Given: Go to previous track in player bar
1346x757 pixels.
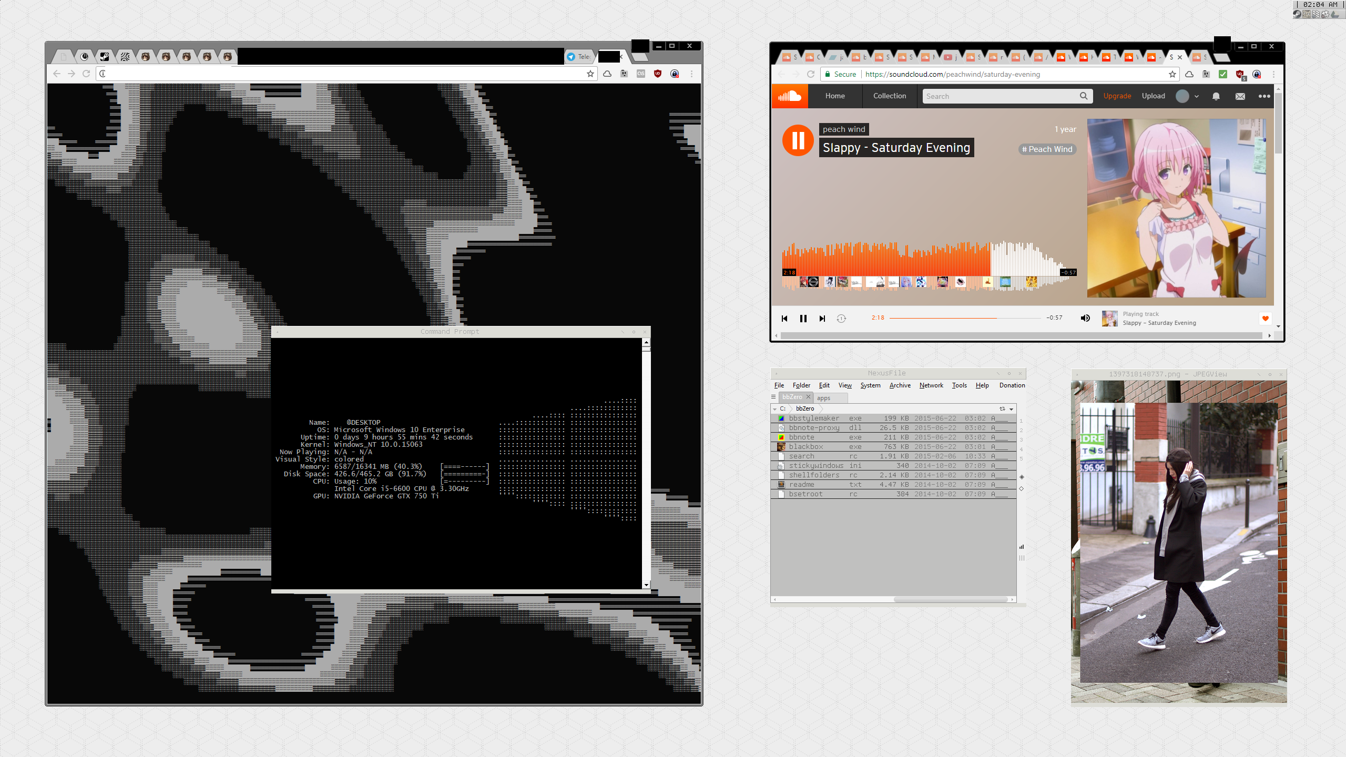Looking at the screenshot, I should [x=784, y=319].
